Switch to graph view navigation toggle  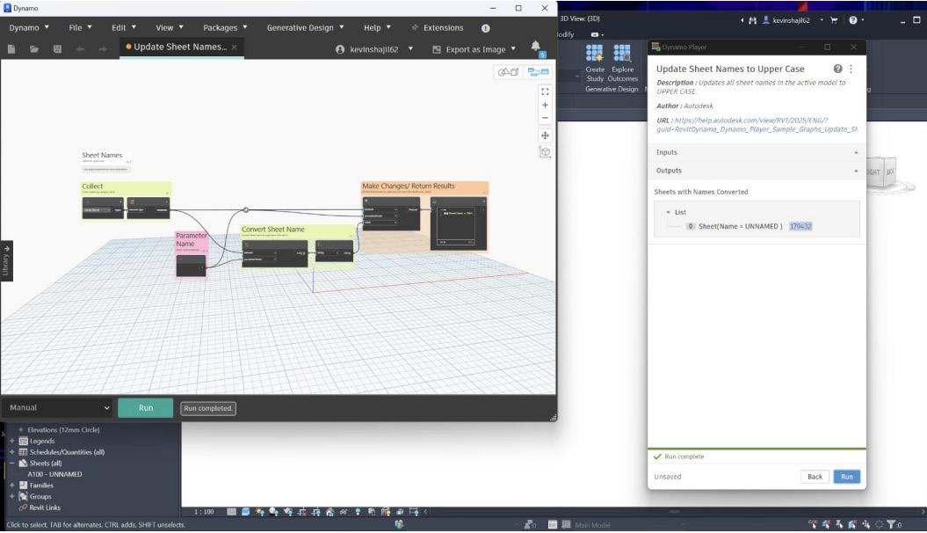pyautogui.click(x=538, y=72)
